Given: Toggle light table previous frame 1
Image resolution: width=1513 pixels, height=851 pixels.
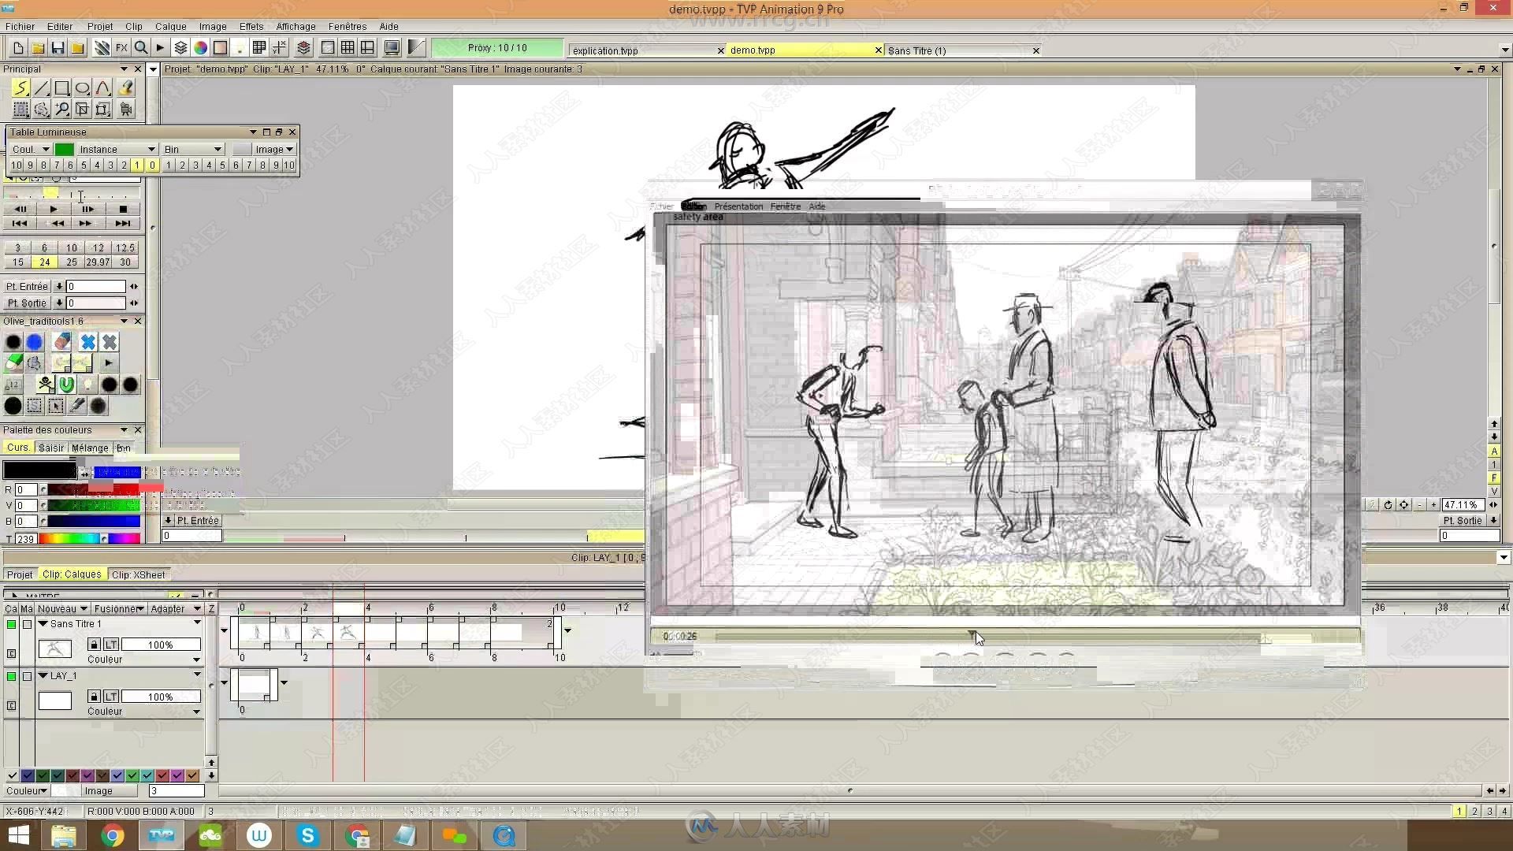Looking at the screenshot, I should pyautogui.click(x=137, y=165).
